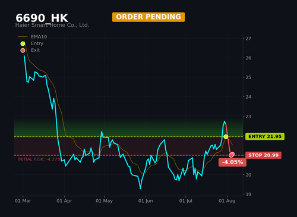Click the -4.05% loss badge
The height and width of the screenshot is (217, 297).
pos(232,162)
